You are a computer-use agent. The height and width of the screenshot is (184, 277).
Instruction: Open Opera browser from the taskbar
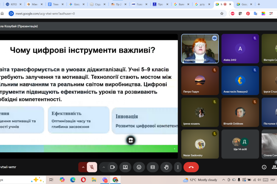pyautogui.click(x=83, y=180)
